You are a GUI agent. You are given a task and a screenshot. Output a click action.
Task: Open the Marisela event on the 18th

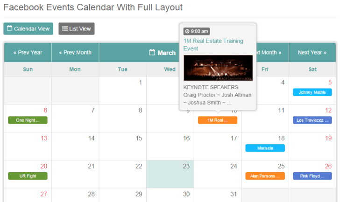click(x=265, y=148)
